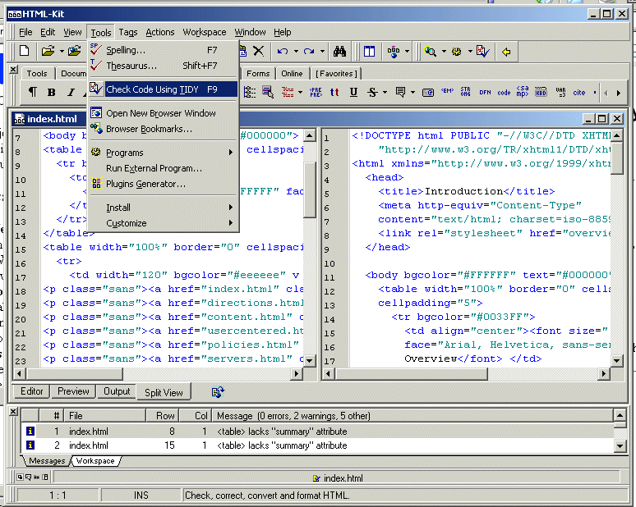Click the File column header in messages

[x=105, y=416]
